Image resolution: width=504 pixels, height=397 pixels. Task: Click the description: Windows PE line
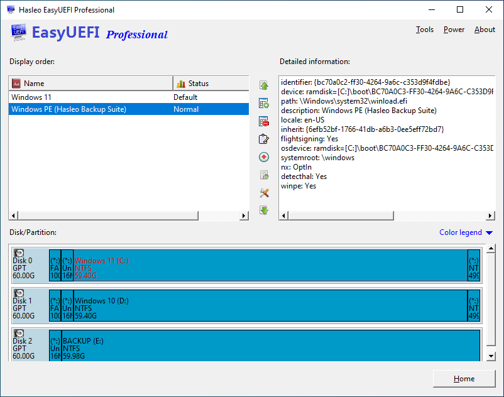(359, 111)
